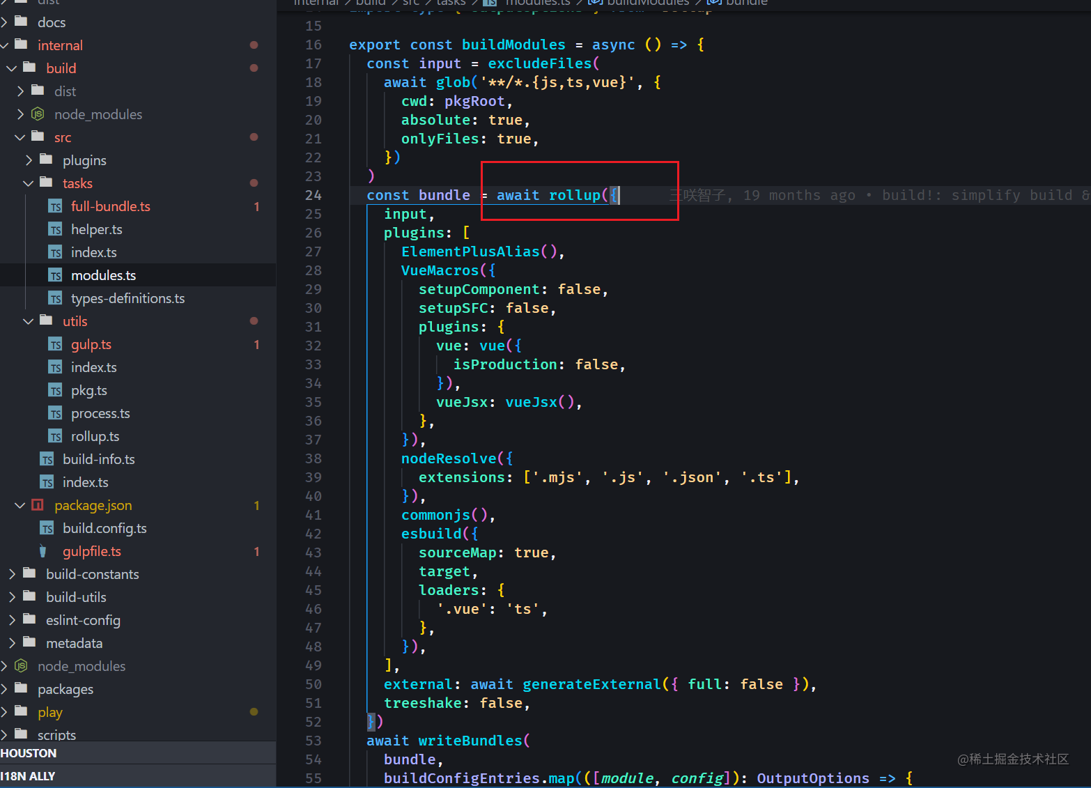Select the metadata folder row
The height and width of the screenshot is (788, 1091).
coord(138,643)
